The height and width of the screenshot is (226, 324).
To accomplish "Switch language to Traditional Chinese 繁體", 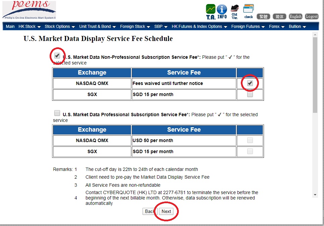I will [x=264, y=16].
